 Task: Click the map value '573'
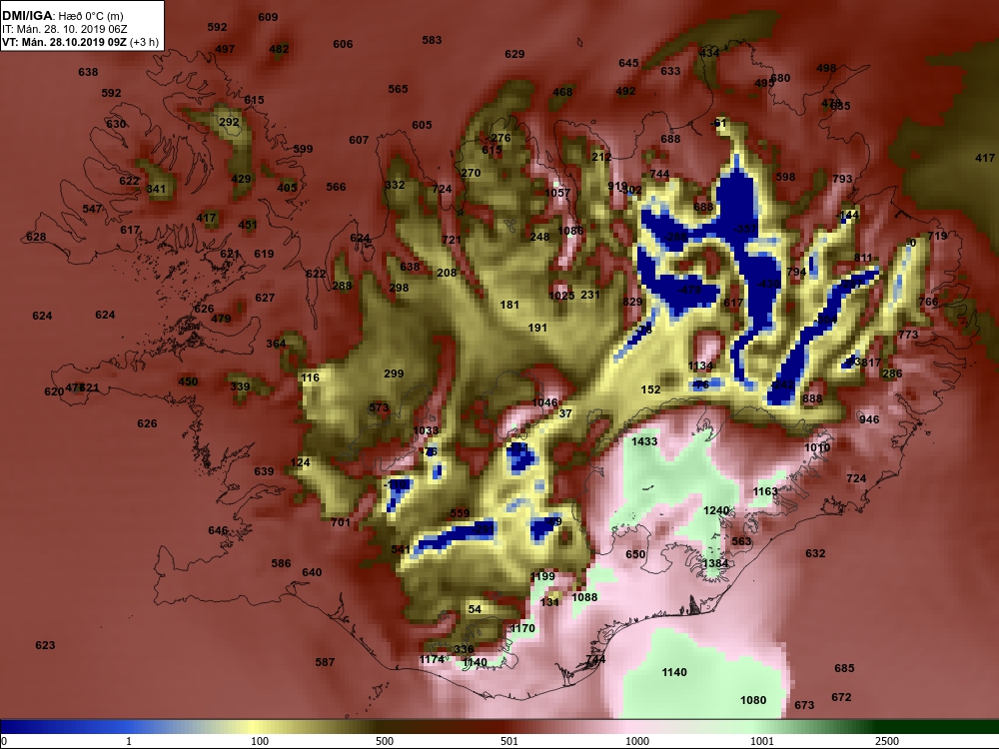[379, 407]
